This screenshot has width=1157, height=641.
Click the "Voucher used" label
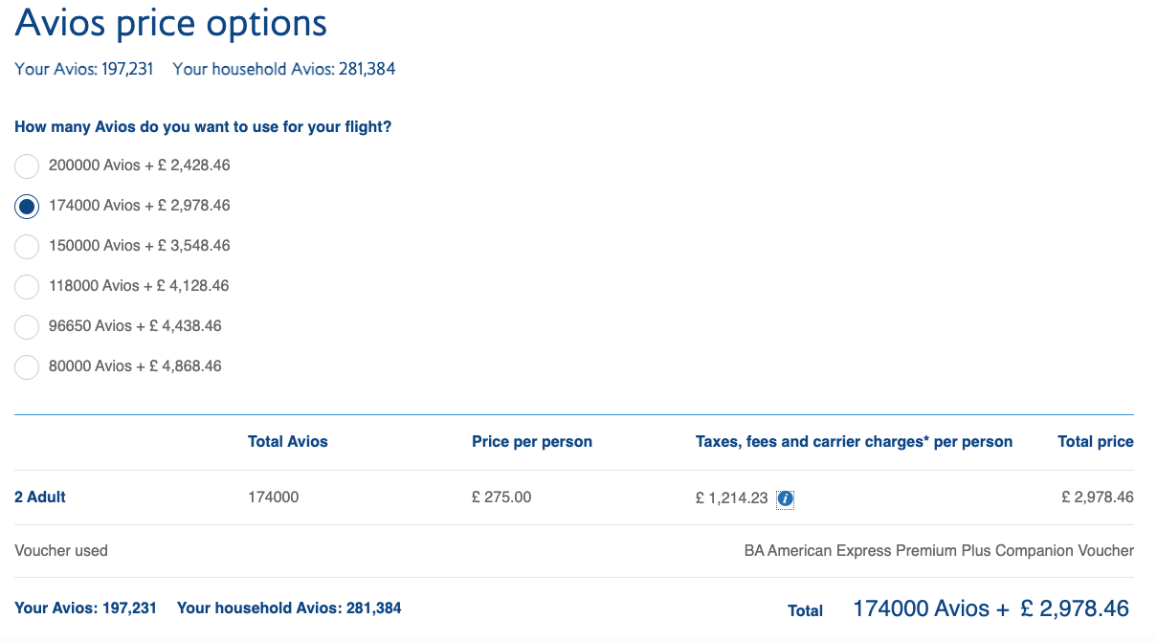tap(61, 551)
